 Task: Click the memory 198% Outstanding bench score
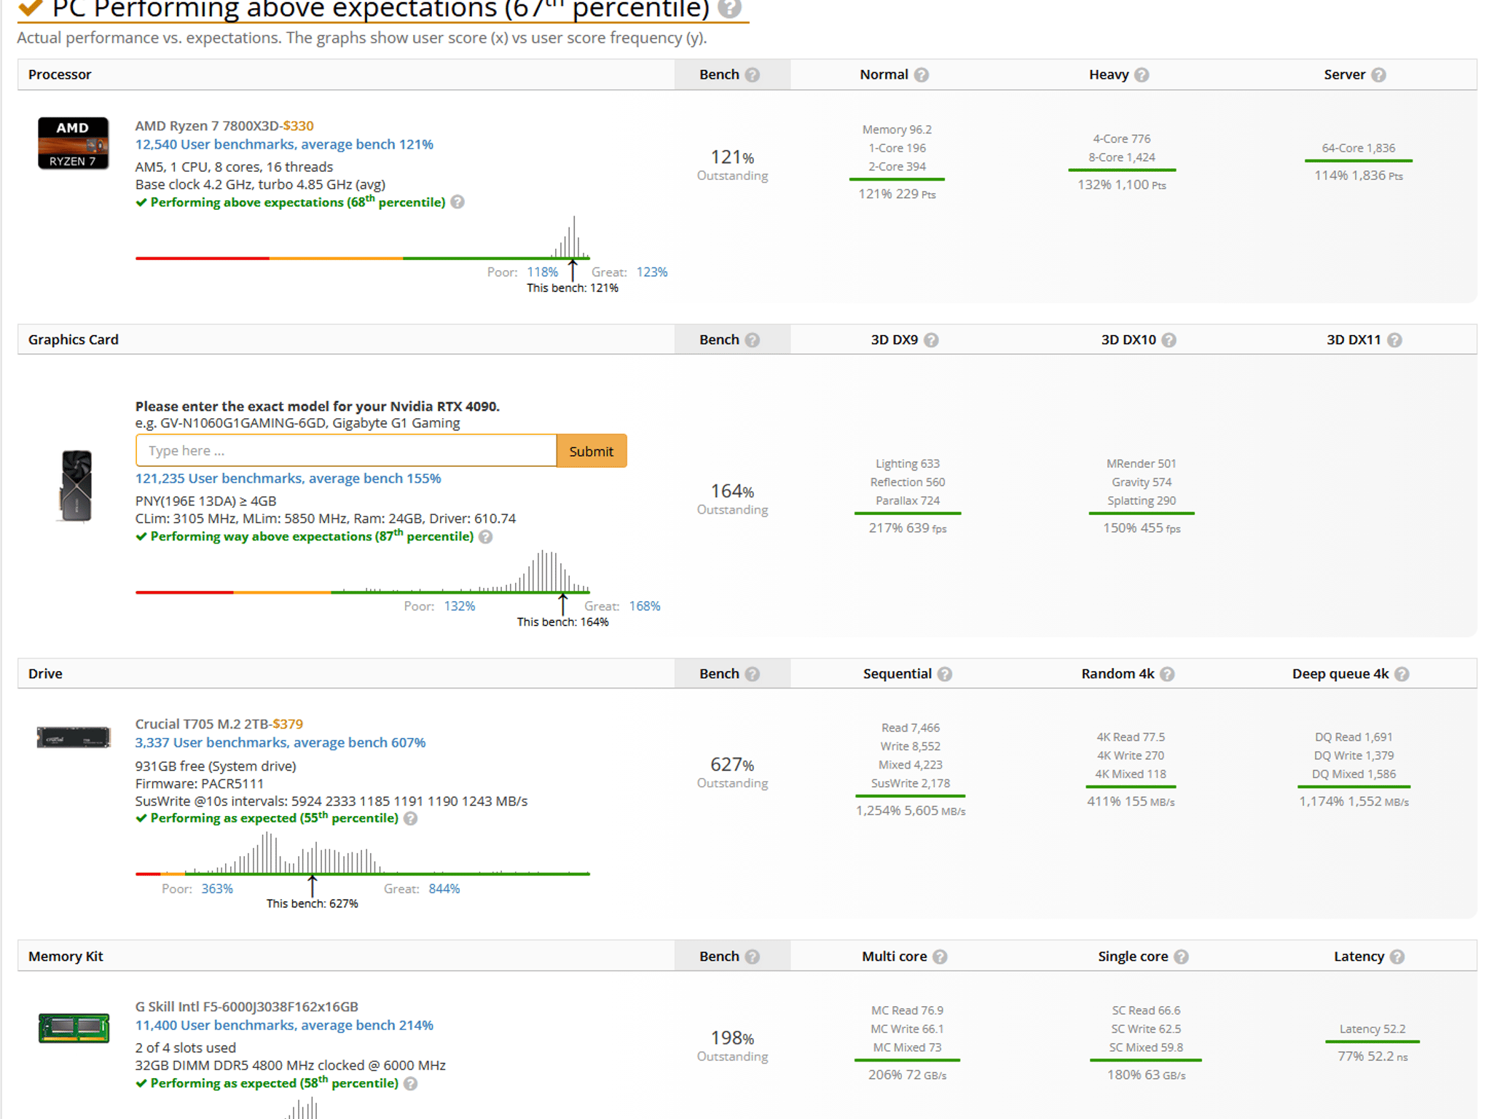(732, 1045)
